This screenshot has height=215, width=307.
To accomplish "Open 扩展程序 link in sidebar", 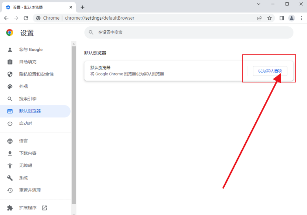I will [35, 208].
